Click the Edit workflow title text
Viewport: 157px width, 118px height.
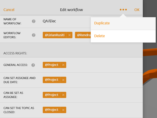point(71,10)
